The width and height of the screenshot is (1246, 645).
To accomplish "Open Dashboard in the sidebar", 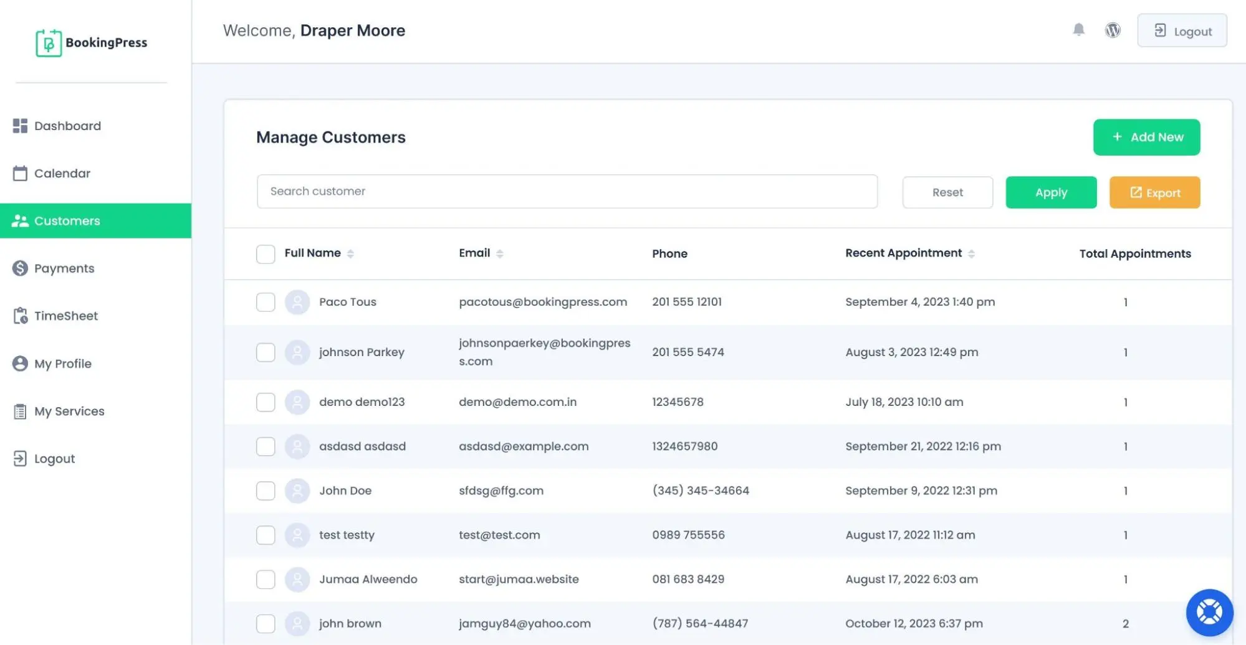I will pyautogui.click(x=67, y=126).
